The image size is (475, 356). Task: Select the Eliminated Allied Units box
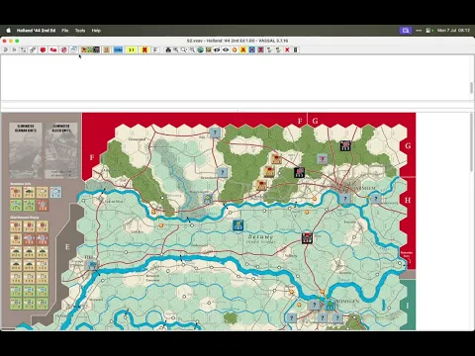point(61,150)
